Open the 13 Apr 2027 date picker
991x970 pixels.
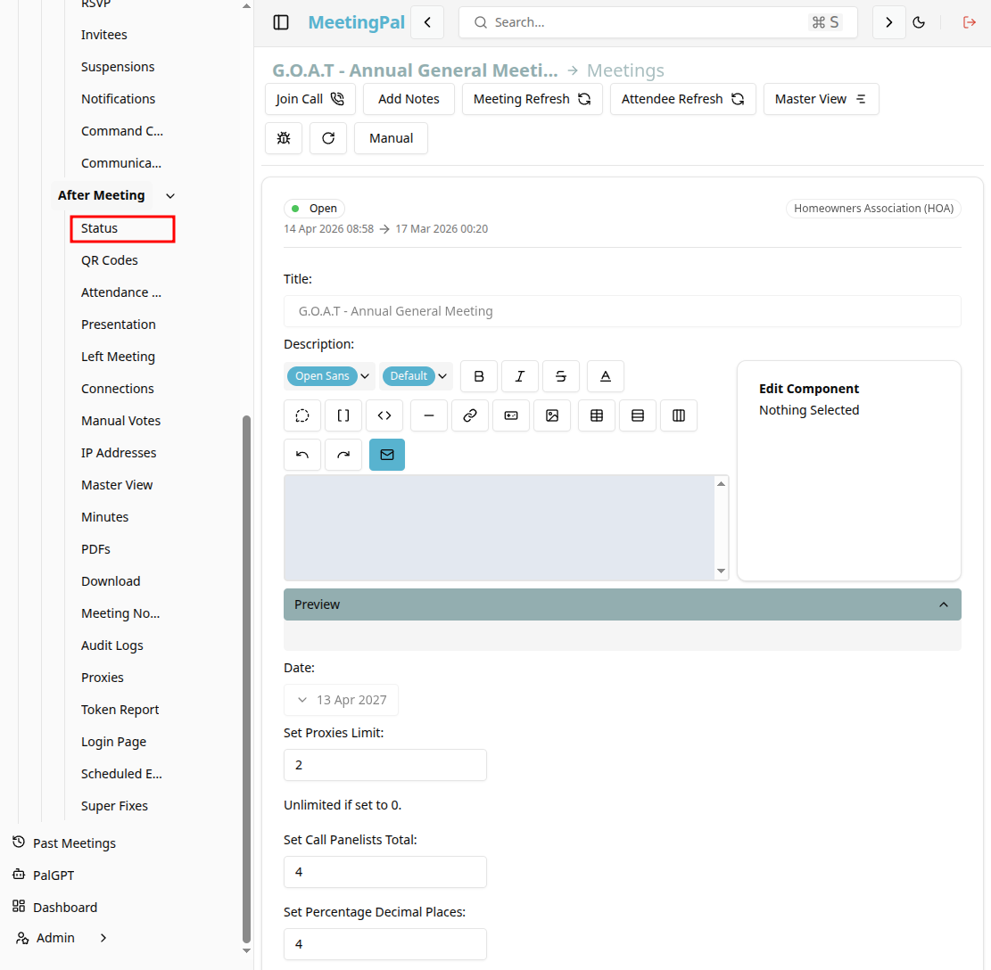click(342, 700)
